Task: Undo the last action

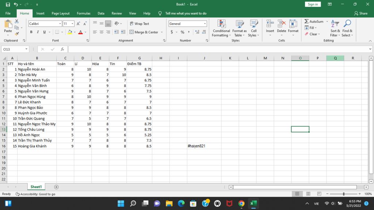Action: (16, 4)
